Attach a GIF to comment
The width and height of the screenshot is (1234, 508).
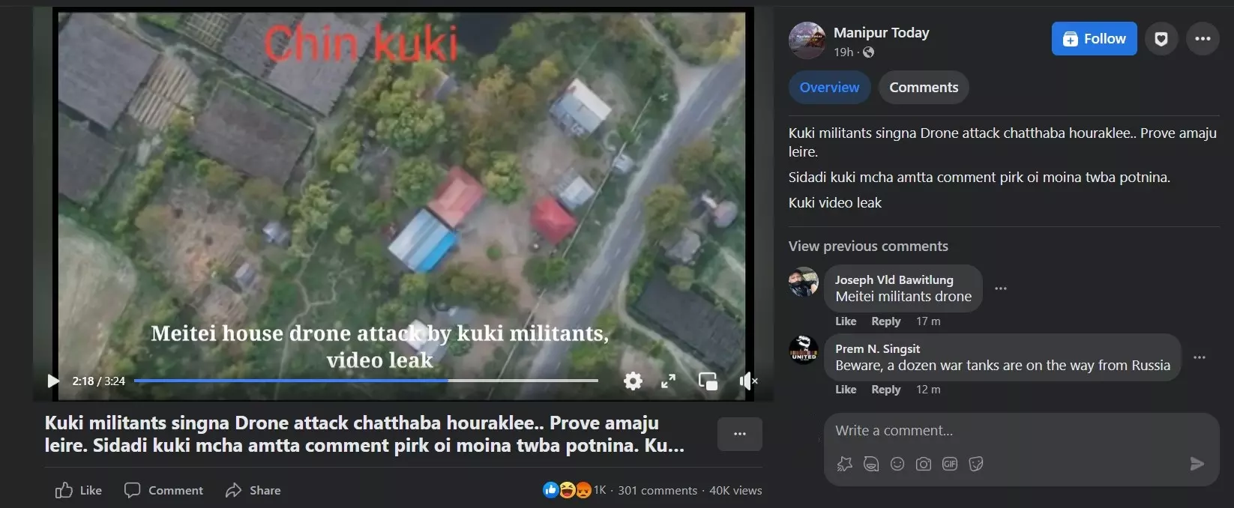950,464
